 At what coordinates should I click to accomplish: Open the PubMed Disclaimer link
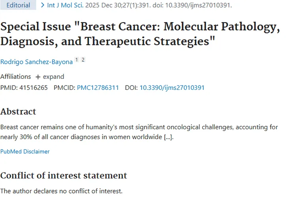pyautogui.click(x=25, y=151)
